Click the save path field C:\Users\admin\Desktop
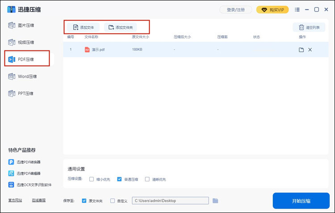This screenshot has width=335, height=213. [x=170, y=200]
